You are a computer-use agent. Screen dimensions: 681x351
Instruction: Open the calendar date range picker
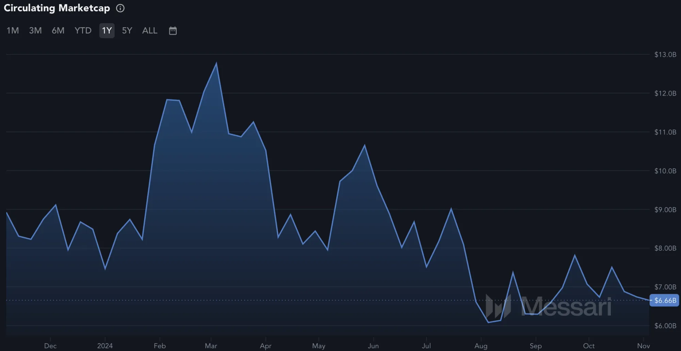point(173,31)
